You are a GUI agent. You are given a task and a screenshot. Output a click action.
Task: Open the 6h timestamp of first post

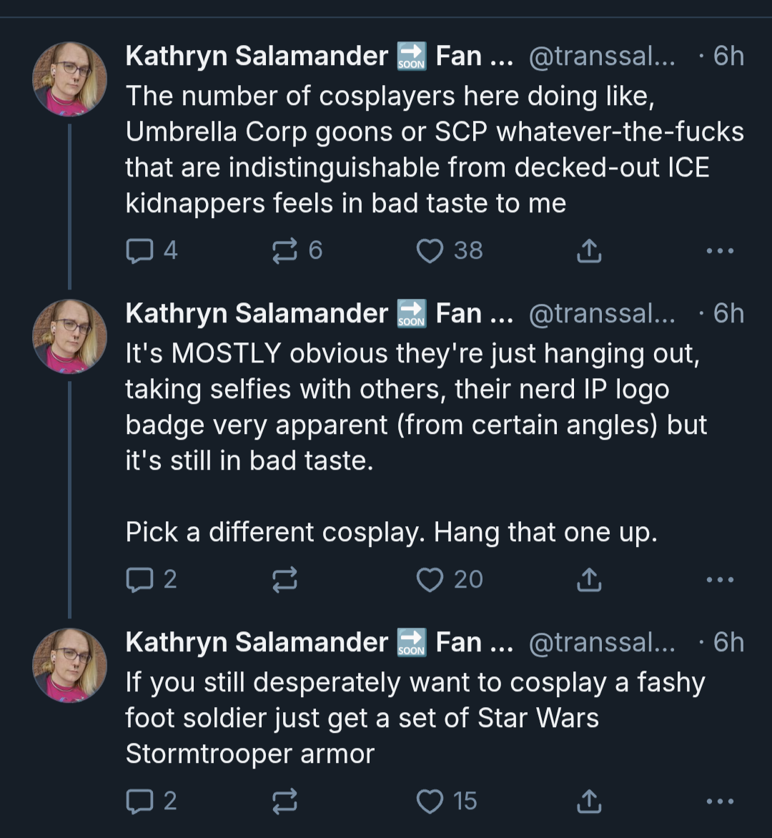728,56
